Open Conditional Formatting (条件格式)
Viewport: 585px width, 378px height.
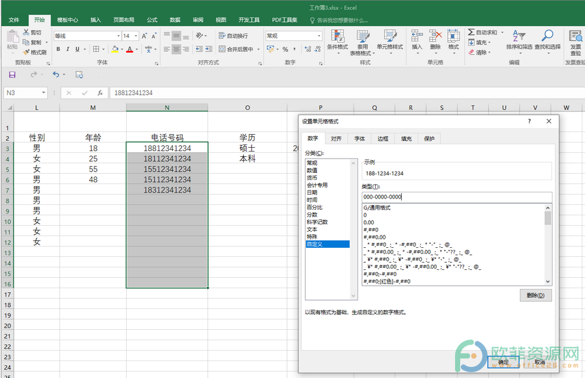click(x=337, y=42)
